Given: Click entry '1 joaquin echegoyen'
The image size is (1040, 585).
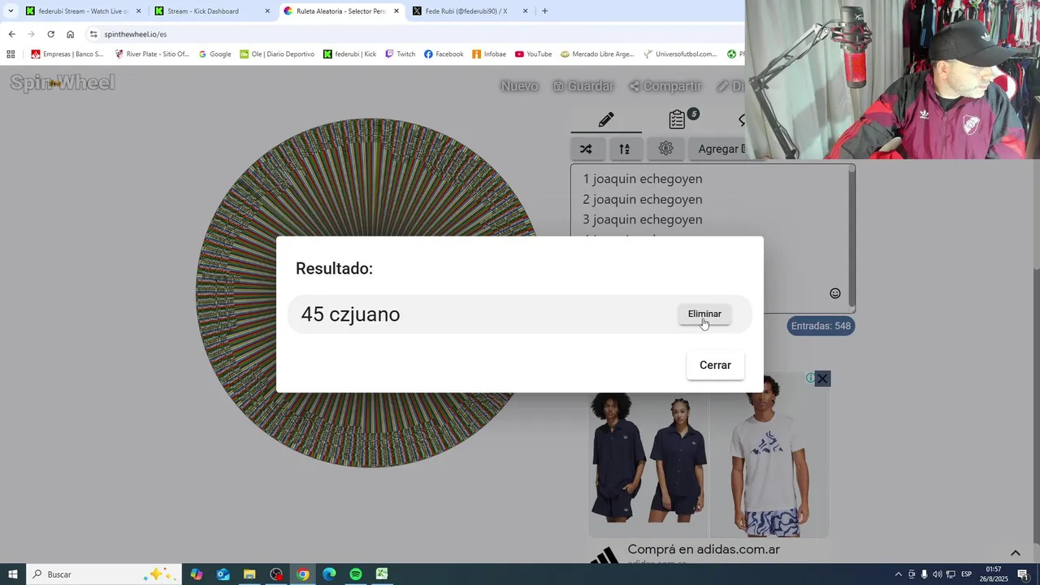Looking at the screenshot, I should (642, 179).
